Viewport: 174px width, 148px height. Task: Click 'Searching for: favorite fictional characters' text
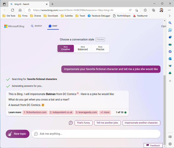pyautogui.click(x=34, y=79)
